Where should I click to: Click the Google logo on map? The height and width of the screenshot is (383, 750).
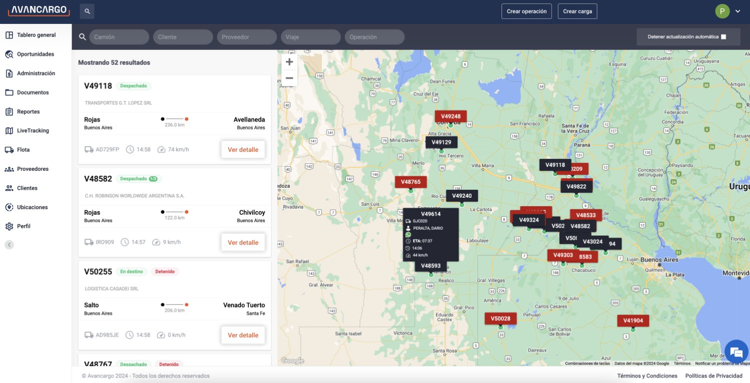[292, 361]
